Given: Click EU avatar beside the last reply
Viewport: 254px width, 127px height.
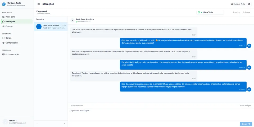Looking at the screenshot, I should [249, 89].
